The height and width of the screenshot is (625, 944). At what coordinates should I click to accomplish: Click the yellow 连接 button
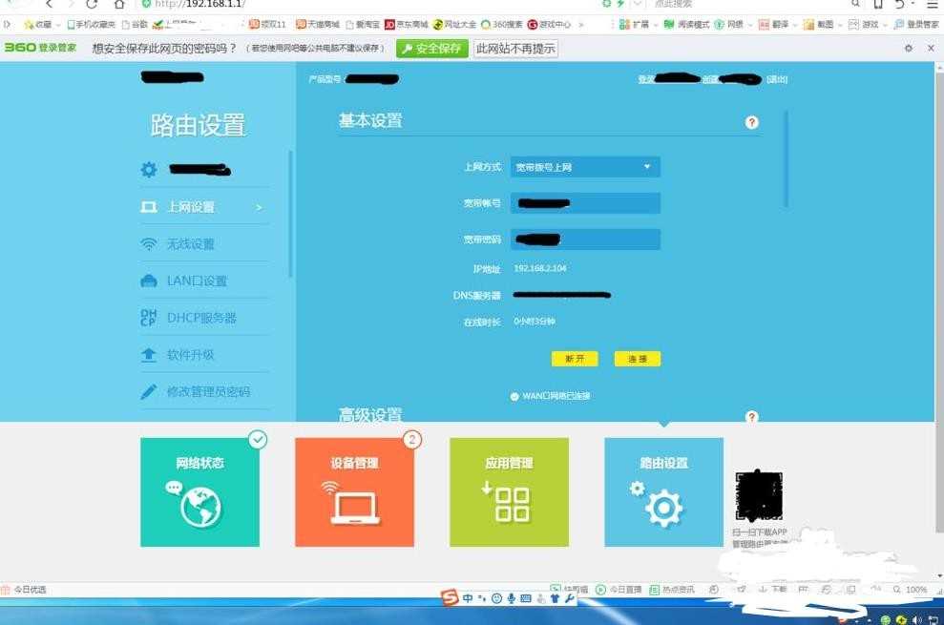pos(638,359)
